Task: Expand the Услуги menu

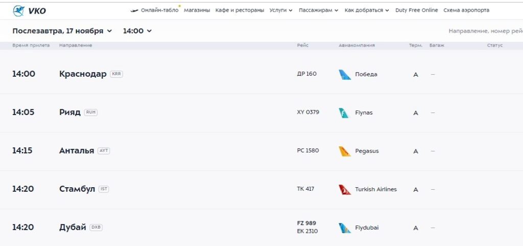Action: tap(281, 10)
